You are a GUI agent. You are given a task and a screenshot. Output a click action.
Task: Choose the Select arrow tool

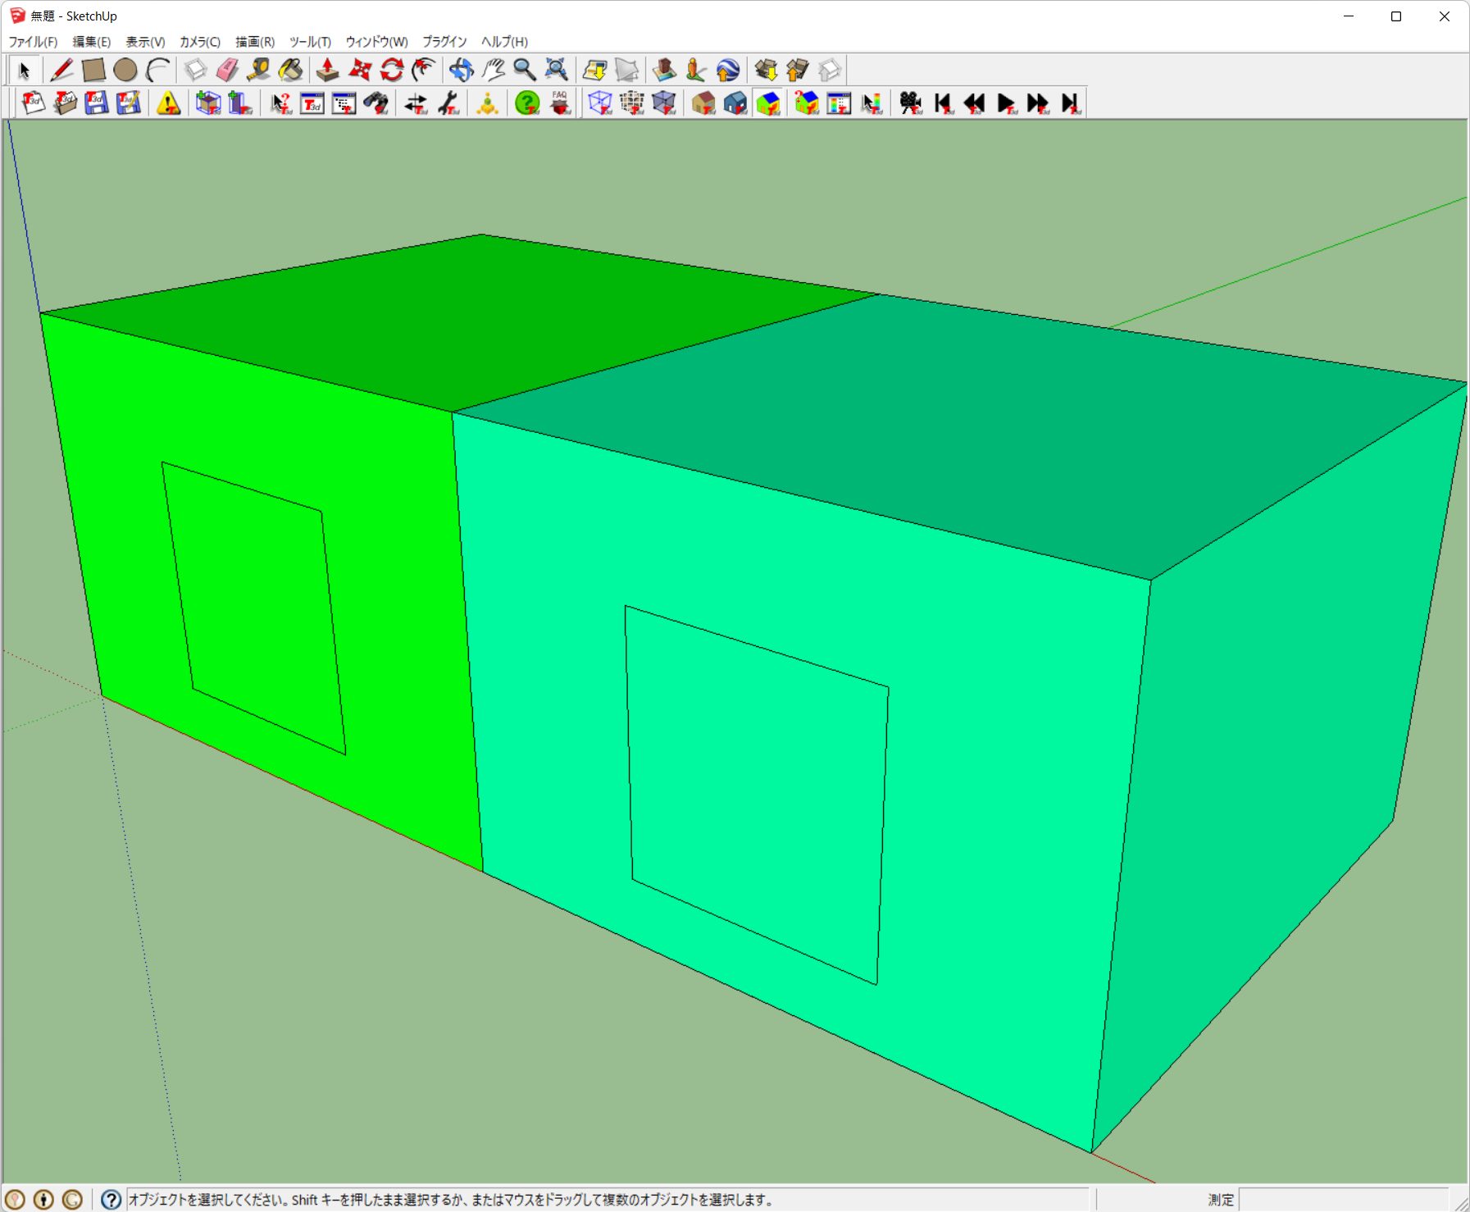[24, 71]
